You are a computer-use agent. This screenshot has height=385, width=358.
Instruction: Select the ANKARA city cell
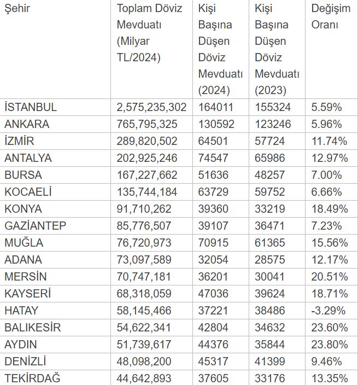(x=26, y=124)
